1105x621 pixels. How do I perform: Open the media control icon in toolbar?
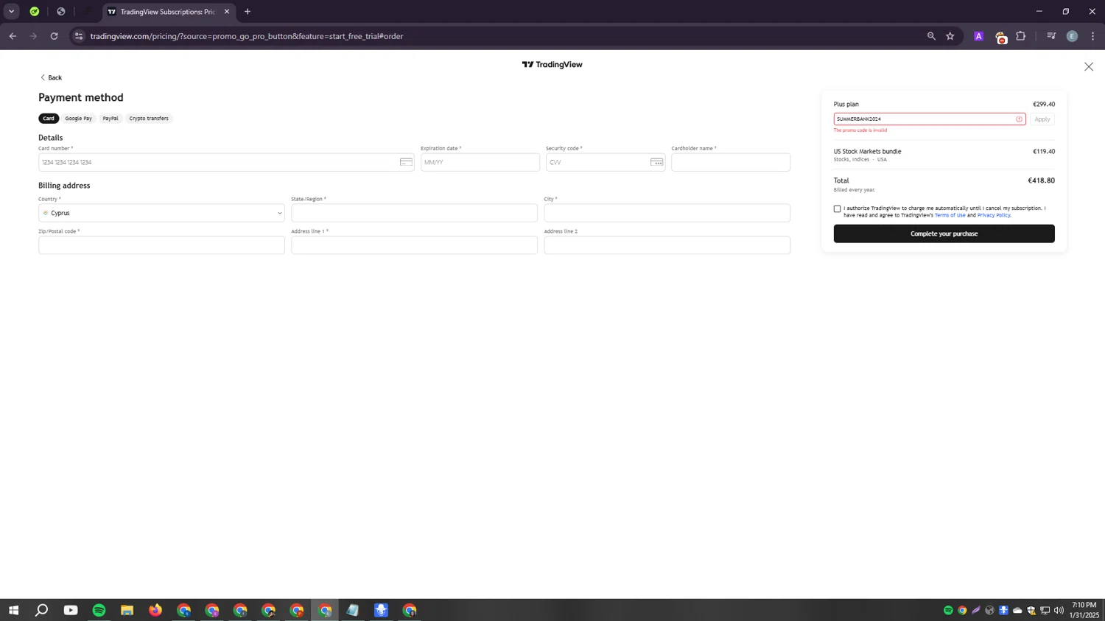[x=1051, y=36]
